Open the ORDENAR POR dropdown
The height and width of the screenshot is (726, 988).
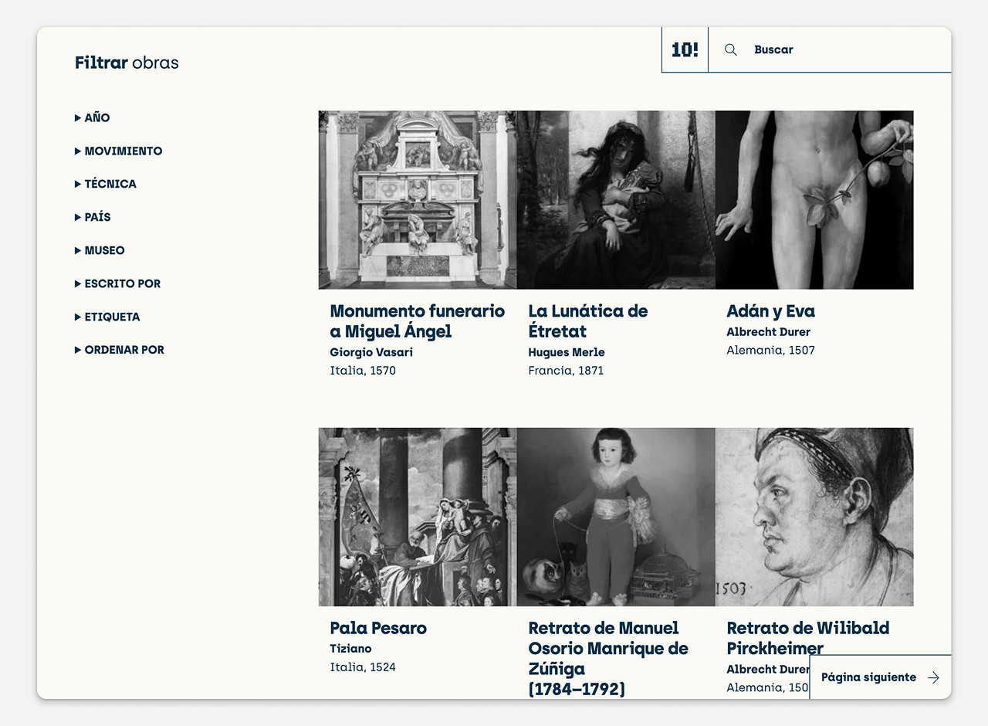coord(120,351)
